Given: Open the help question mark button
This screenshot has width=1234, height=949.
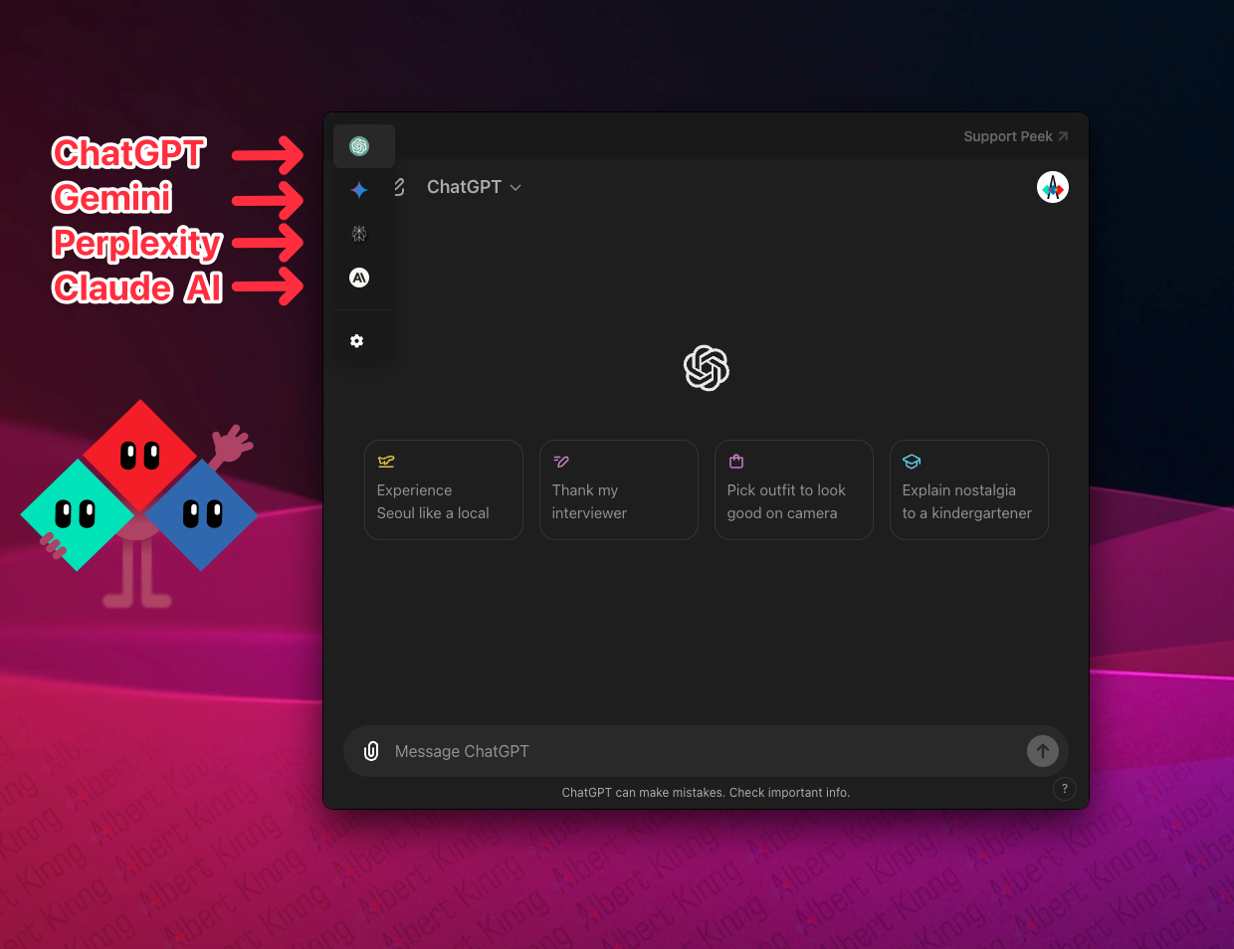Looking at the screenshot, I should pos(1065,789).
